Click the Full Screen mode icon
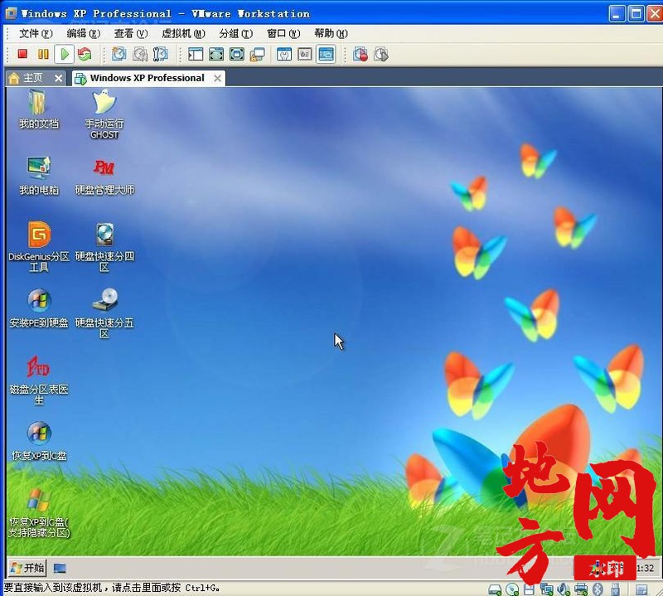This screenshot has height=596, width=663. pyautogui.click(x=216, y=54)
